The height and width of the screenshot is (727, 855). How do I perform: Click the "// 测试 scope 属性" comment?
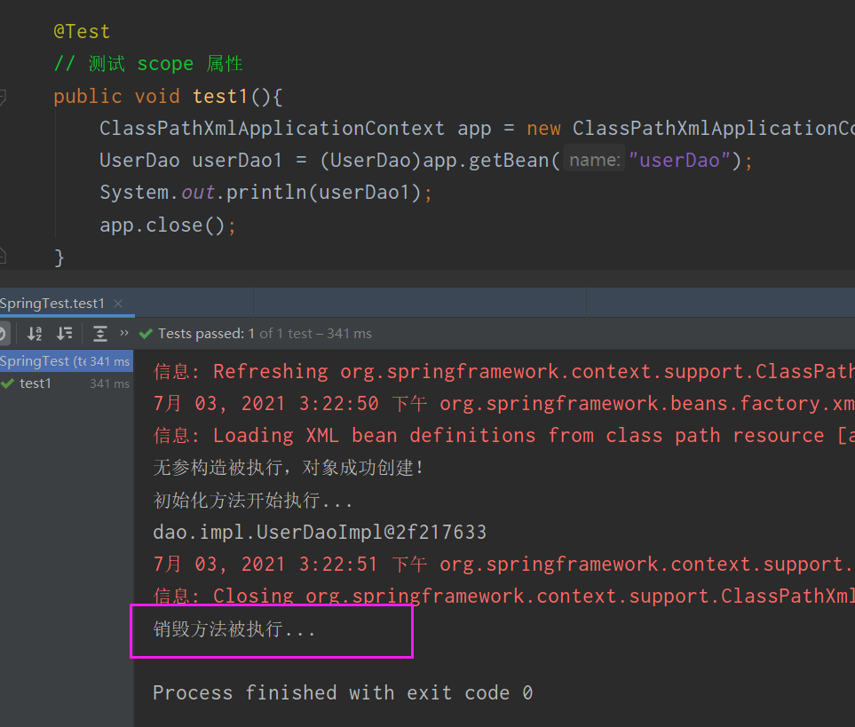point(148,64)
